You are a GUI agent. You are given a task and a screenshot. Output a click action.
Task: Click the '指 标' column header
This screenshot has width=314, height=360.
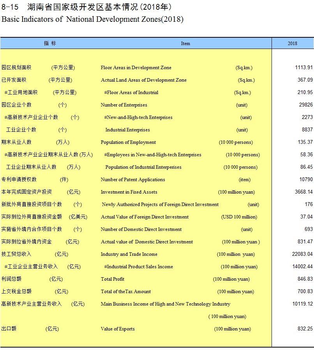pos(50,44)
